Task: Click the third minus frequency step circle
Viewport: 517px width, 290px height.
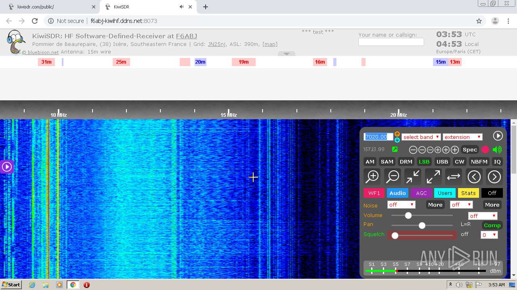Action: click(430, 150)
